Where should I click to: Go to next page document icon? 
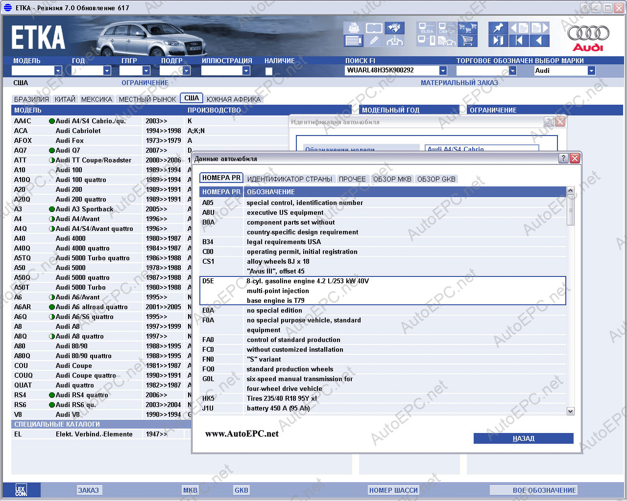click(x=539, y=28)
